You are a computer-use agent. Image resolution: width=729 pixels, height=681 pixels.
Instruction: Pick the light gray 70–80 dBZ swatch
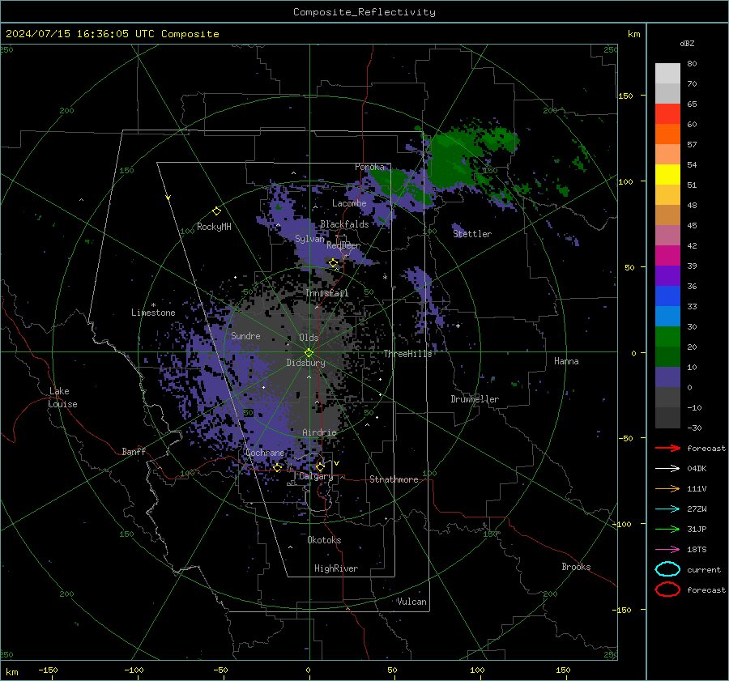tap(667, 74)
